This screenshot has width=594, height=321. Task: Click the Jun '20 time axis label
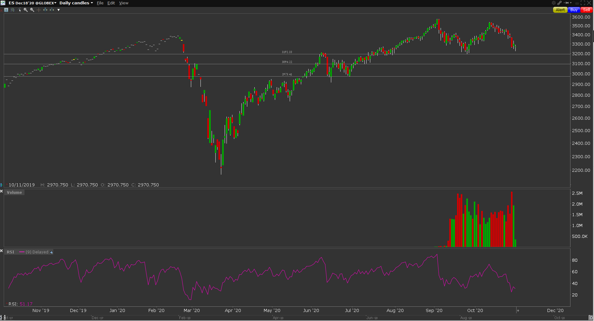tap(311, 310)
